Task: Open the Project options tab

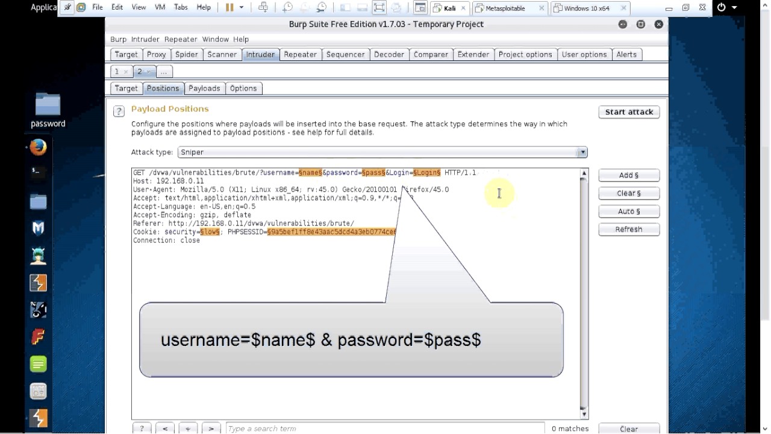Action: tap(525, 54)
